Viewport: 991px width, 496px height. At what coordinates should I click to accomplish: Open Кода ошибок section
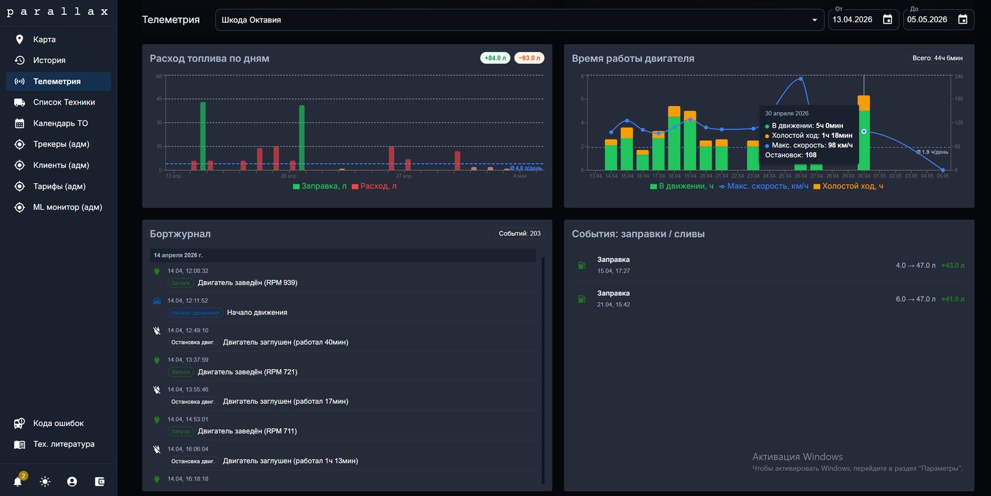[58, 423]
